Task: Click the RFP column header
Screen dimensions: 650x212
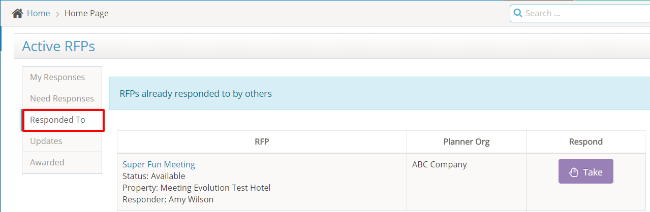Action: coord(262,142)
